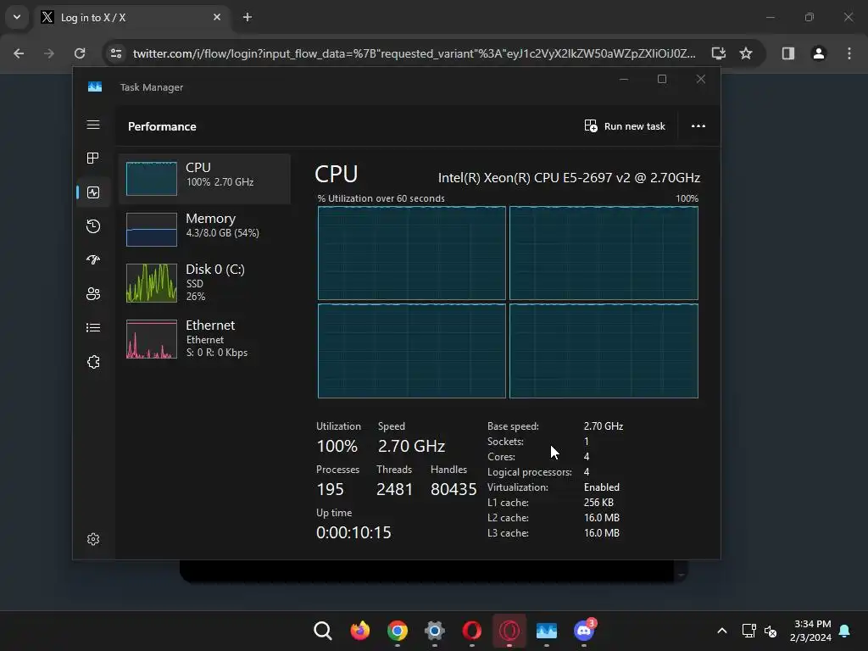Image resolution: width=868 pixels, height=651 pixels.
Task: Open Firefox from the taskbar
Action: [x=359, y=631]
